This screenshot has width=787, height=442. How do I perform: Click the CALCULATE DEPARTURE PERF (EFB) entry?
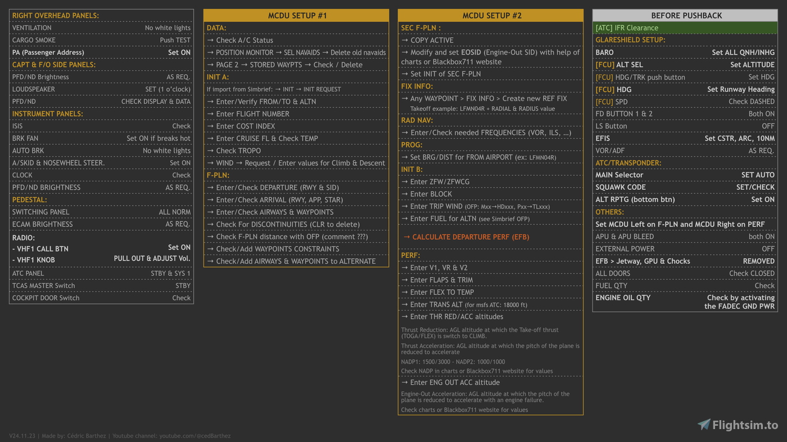tap(468, 236)
